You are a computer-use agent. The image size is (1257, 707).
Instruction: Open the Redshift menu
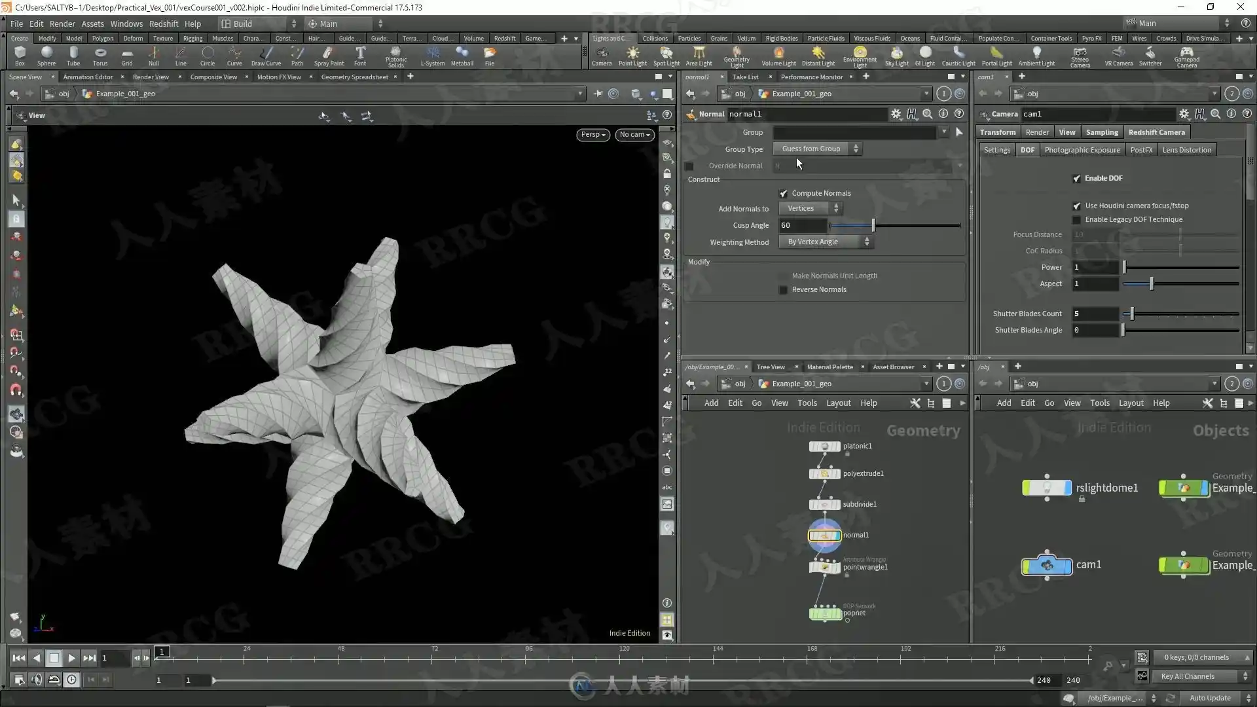pos(163,24)
